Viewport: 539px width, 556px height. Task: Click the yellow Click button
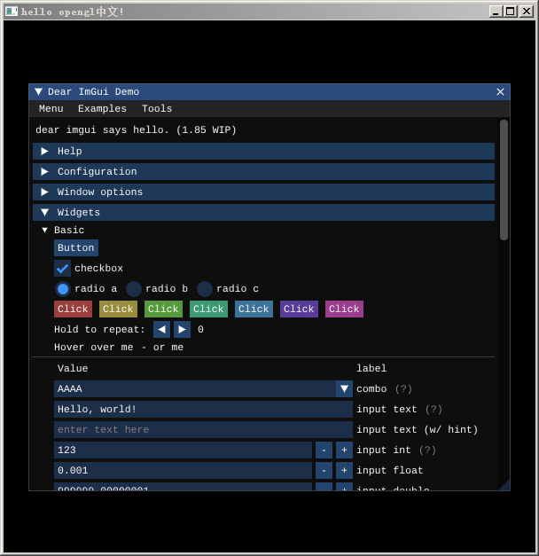(118, 309)
